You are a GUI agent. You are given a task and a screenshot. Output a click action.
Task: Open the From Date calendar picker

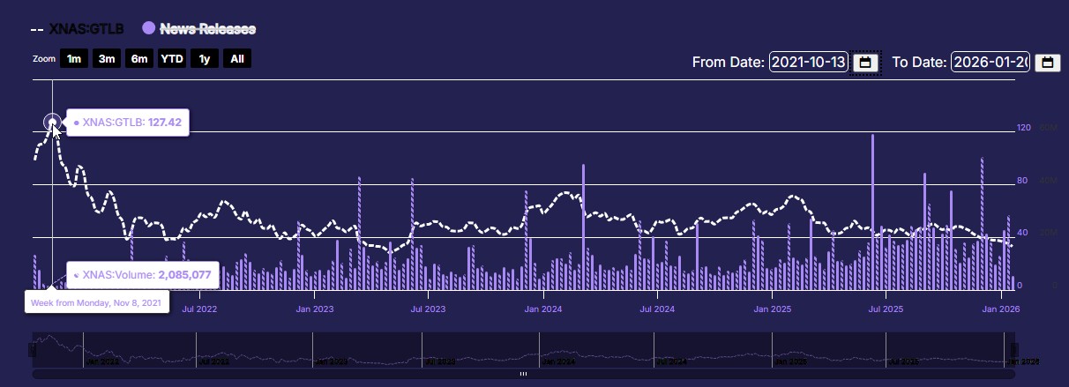865,63
